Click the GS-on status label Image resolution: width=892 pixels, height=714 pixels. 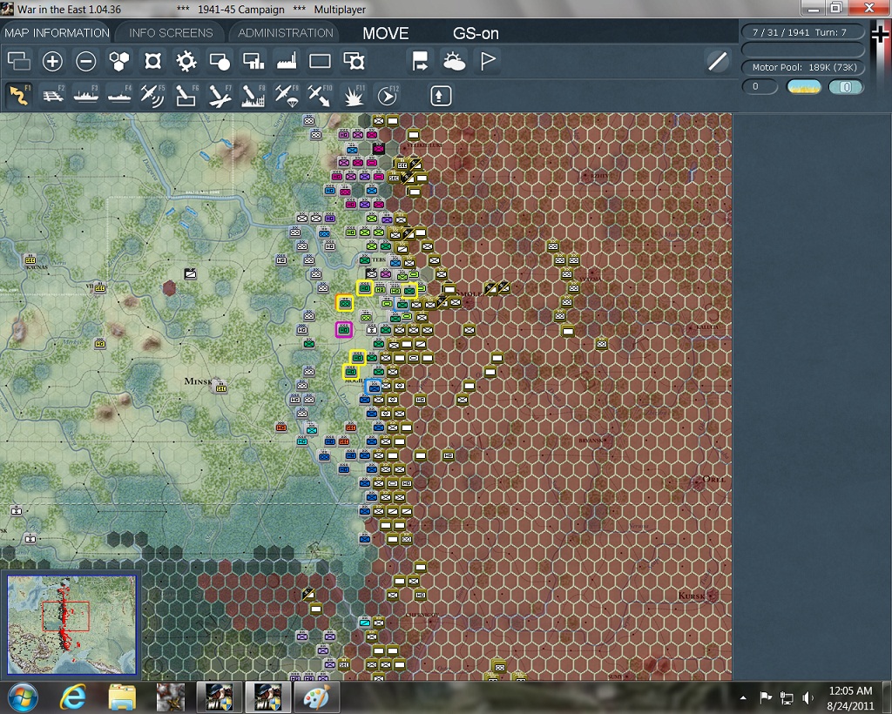point(476,34)
